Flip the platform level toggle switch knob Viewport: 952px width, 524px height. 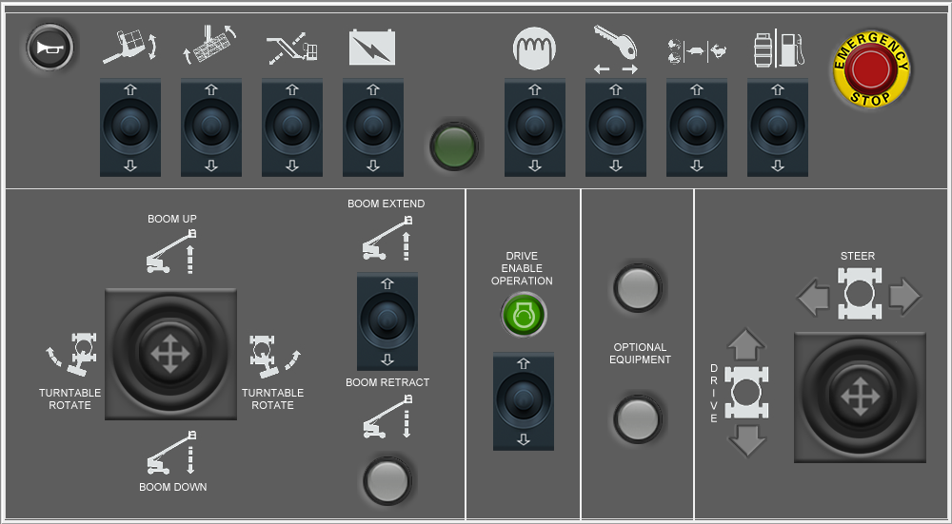(129, 126)
